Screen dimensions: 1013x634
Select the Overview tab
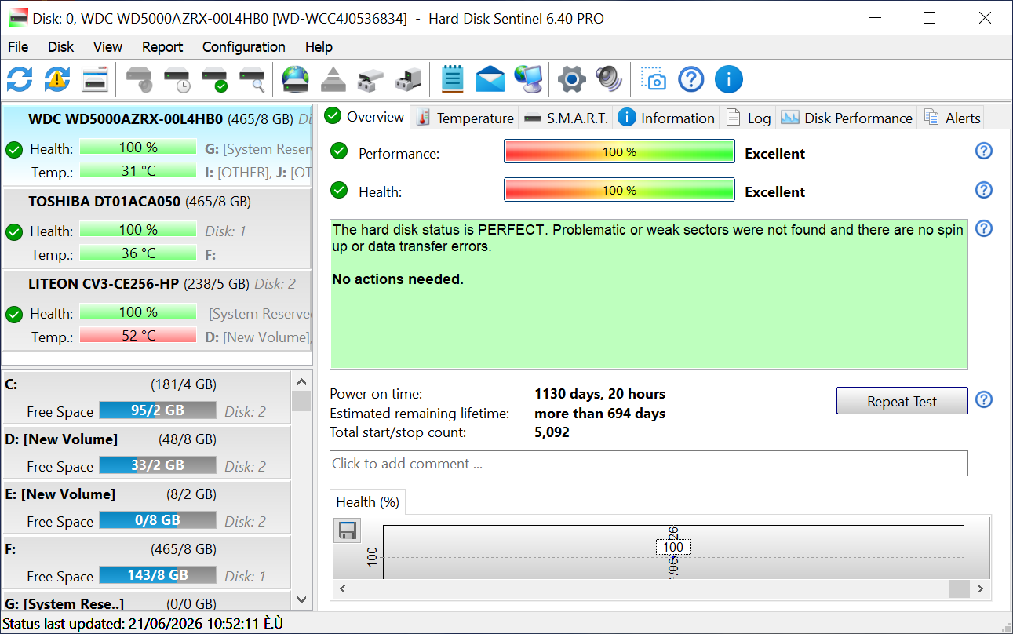click(365, 117)
